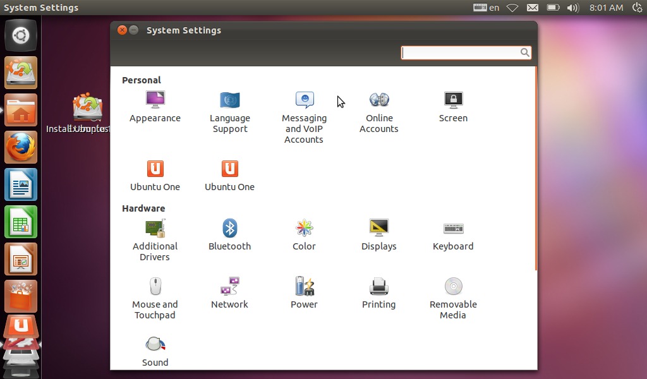Click the settings window's orange scrollbar
The image size is (647, 379).
[536, 168]
